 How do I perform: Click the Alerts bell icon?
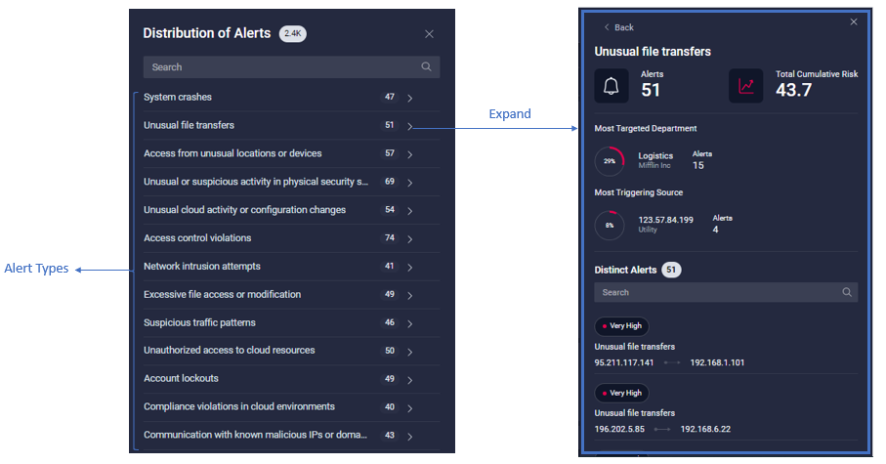tap(612, 86)
